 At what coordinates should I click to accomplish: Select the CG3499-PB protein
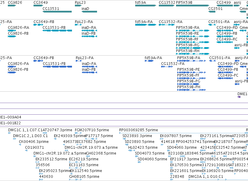point(225,72)
